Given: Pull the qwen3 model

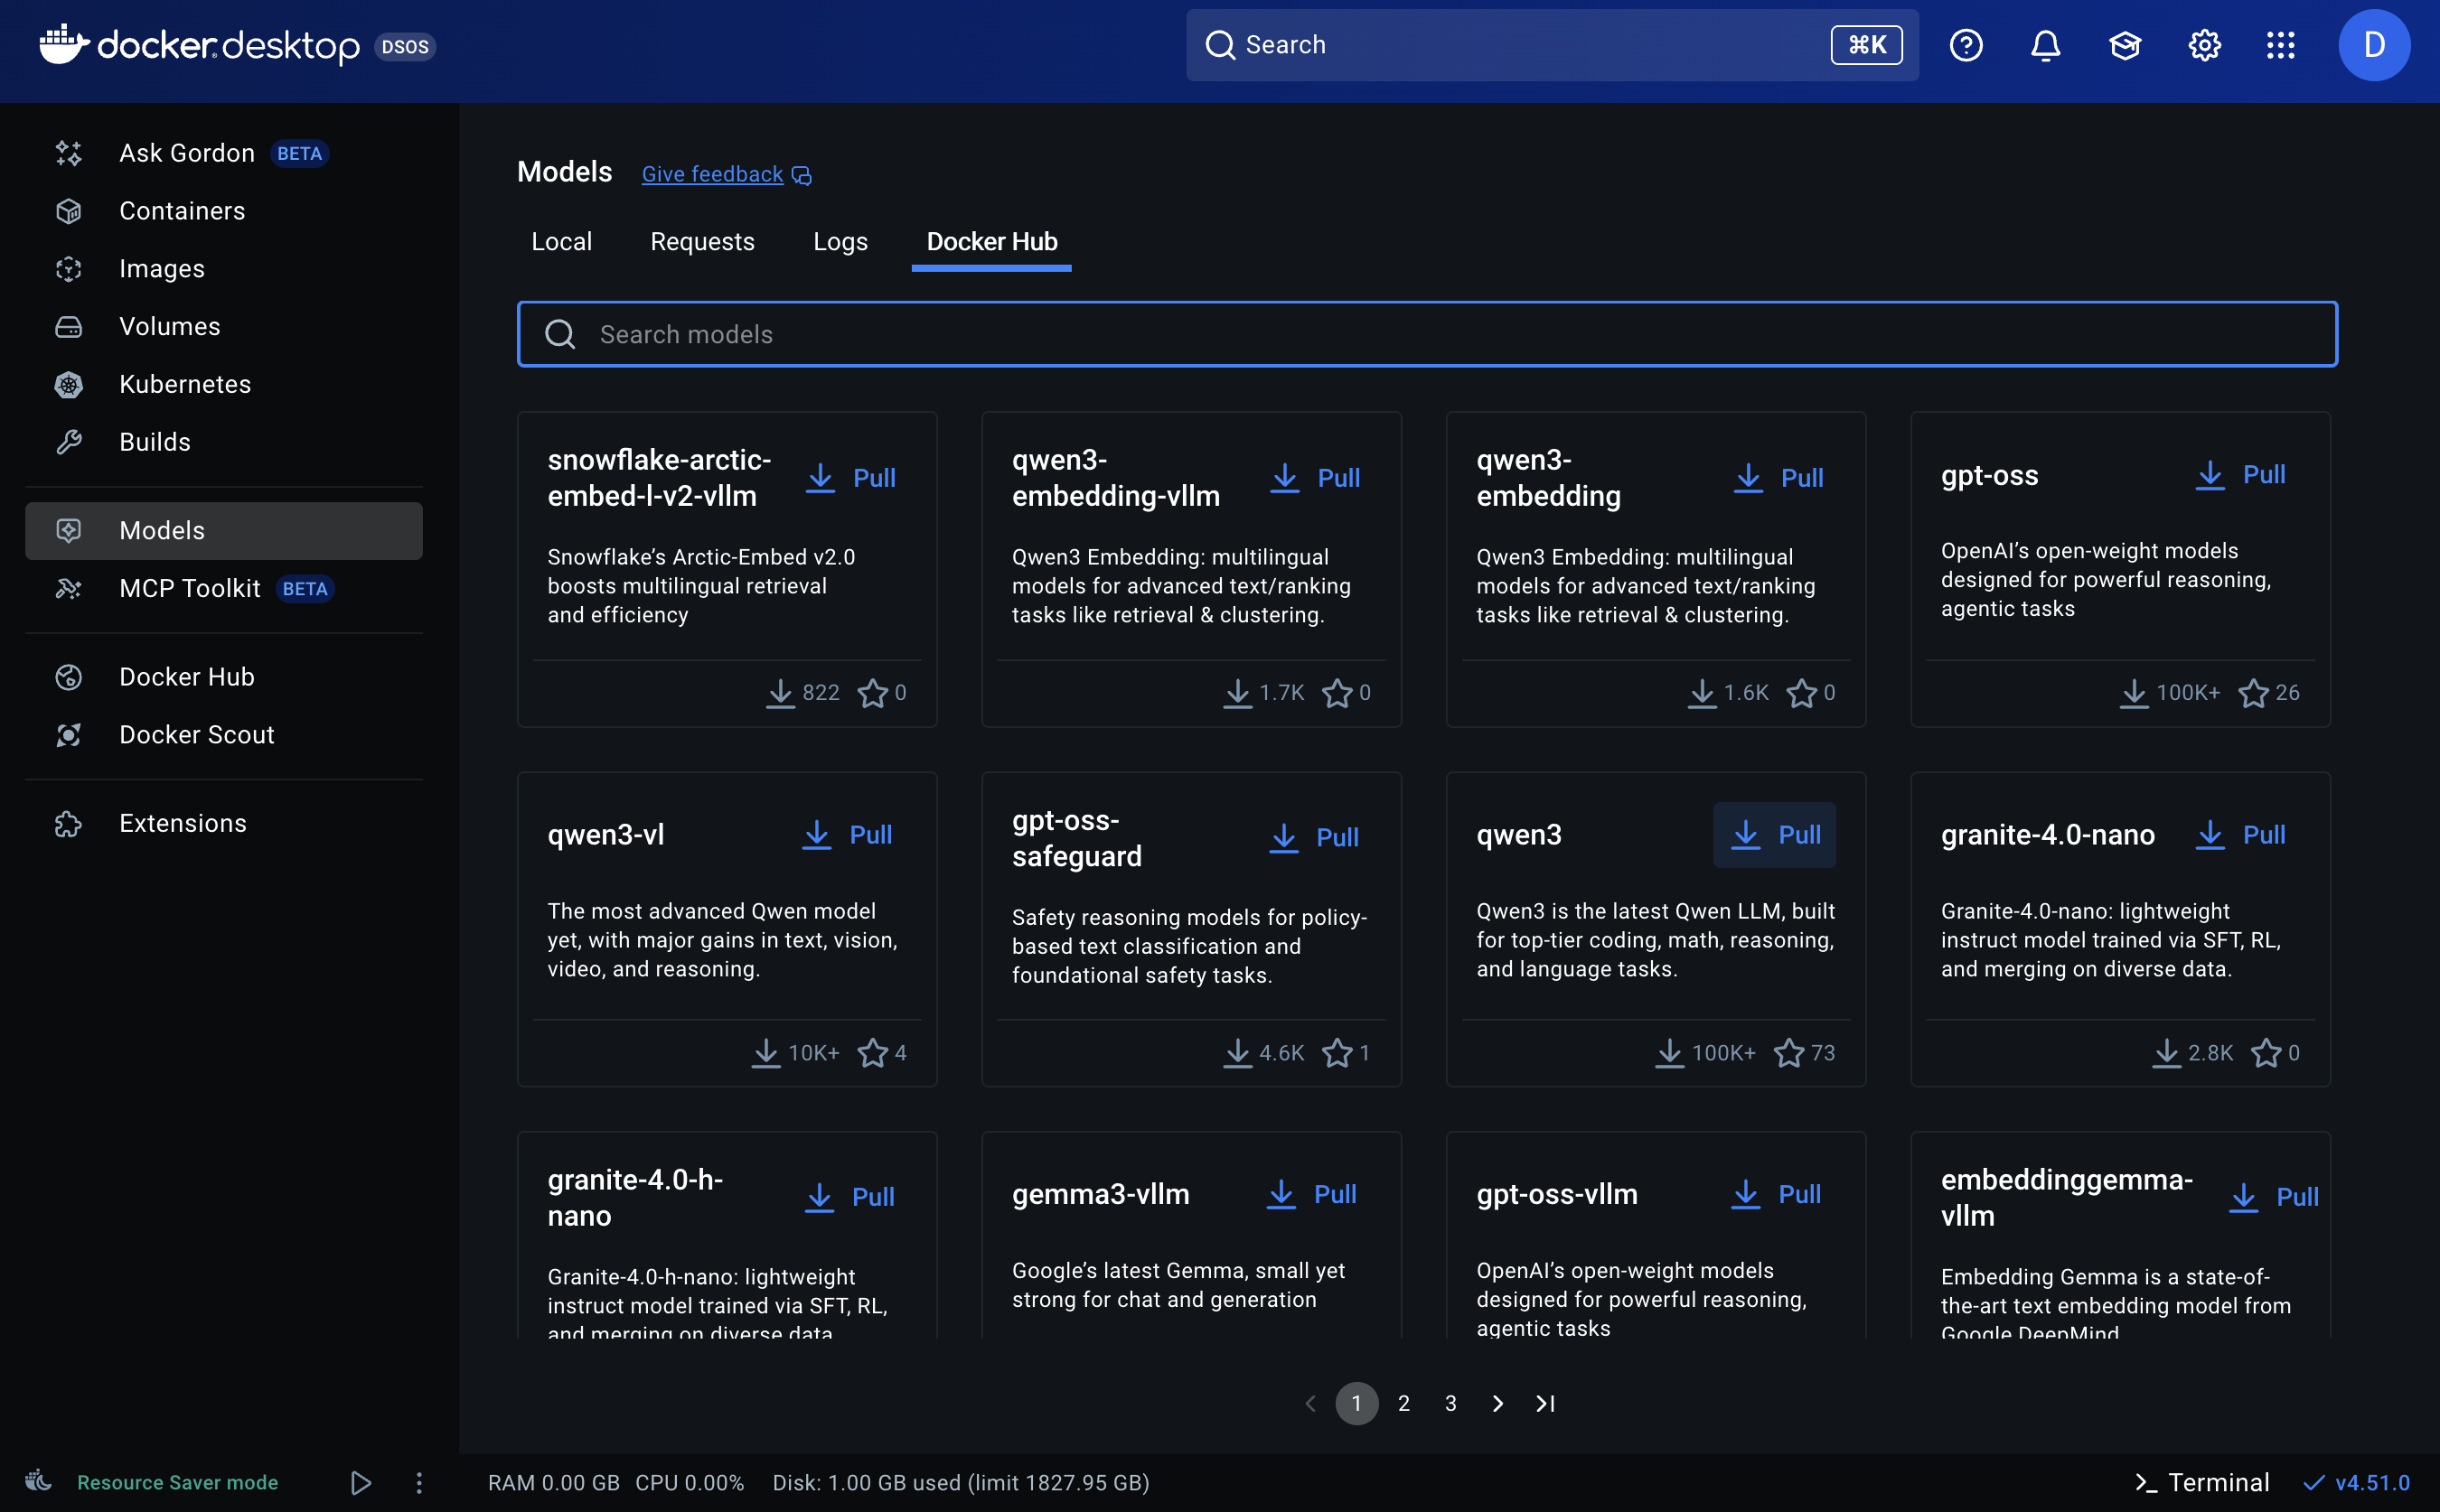Looking at the screenshot, I should click(x=1774, y=834).
